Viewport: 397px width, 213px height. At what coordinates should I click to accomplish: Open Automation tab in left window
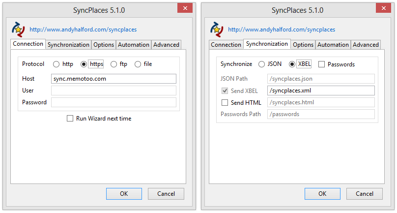click(134, 45)
